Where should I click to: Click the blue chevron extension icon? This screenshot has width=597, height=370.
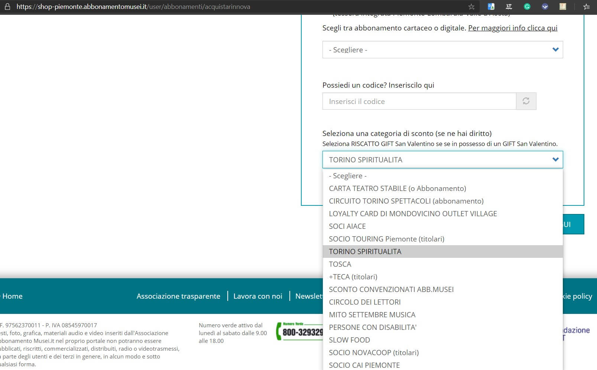(x=545, y=7)
